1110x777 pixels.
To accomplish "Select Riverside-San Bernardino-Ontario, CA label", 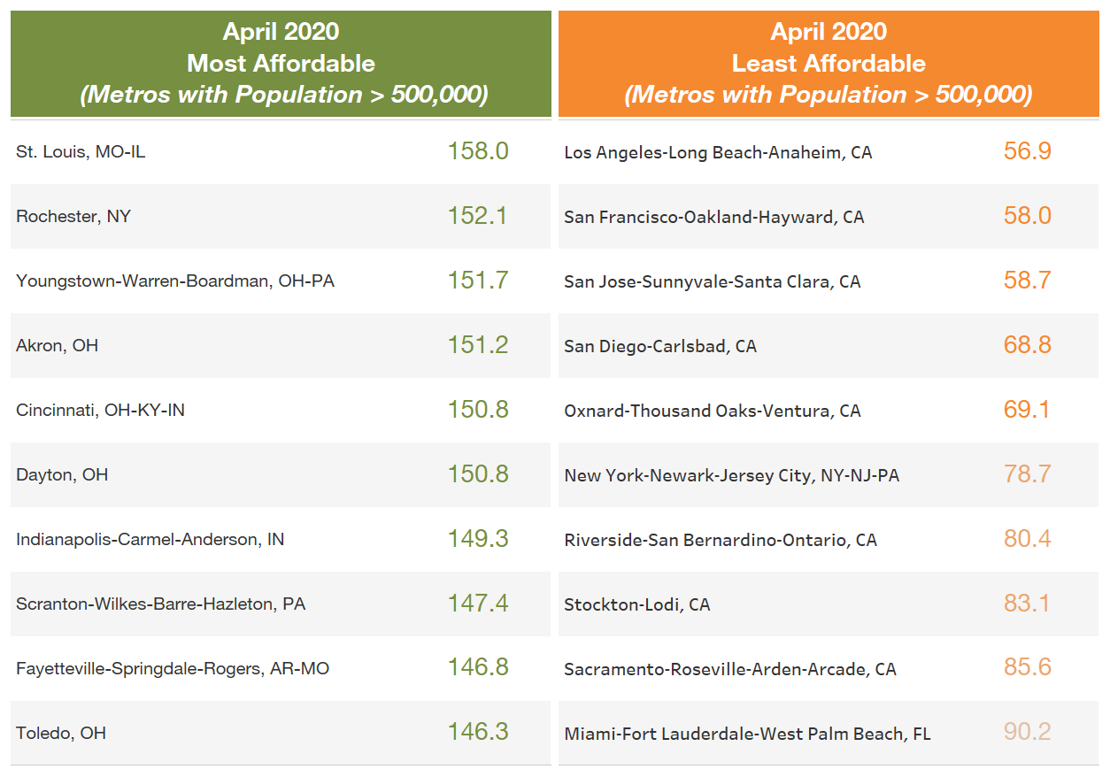I will pos(721,540).
